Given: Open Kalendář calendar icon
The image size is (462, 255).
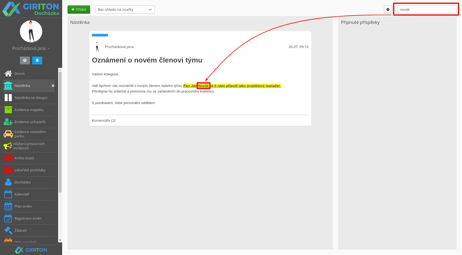Looking at the screenshot, I should tap(8, 194).
